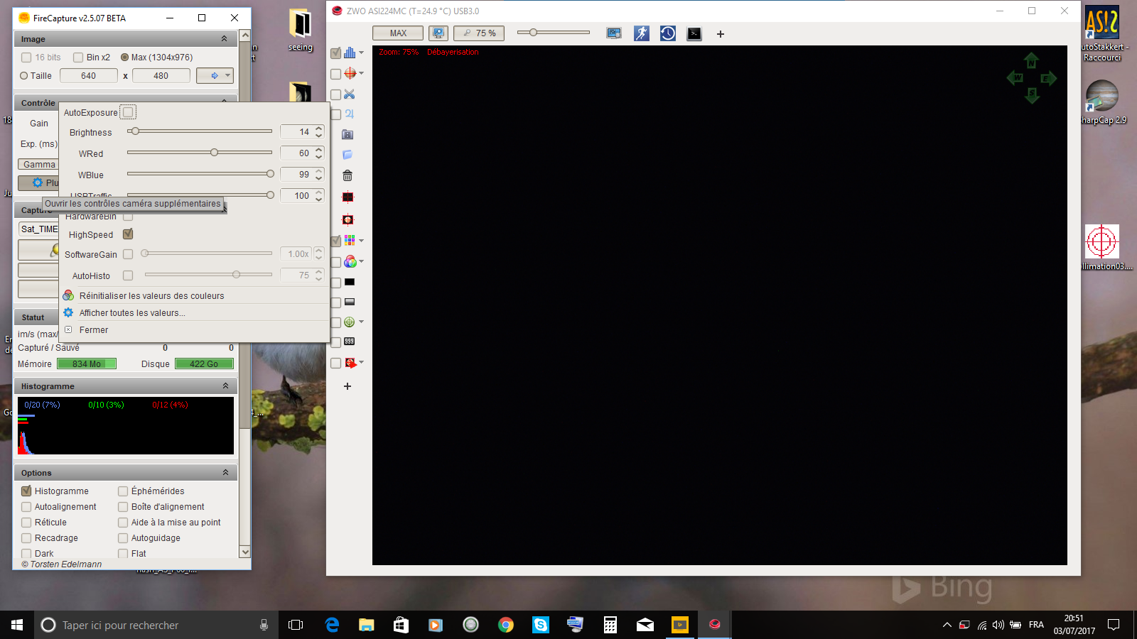1137x639 pixels.
Task: Enable the AutoExposure checkbox
Action: (128, 111)
